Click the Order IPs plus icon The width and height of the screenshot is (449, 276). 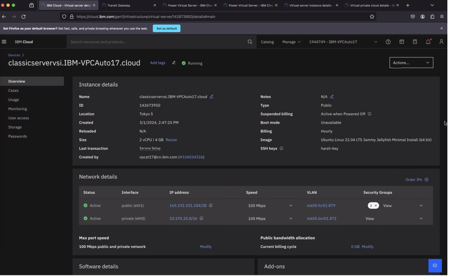coord(427,179)
